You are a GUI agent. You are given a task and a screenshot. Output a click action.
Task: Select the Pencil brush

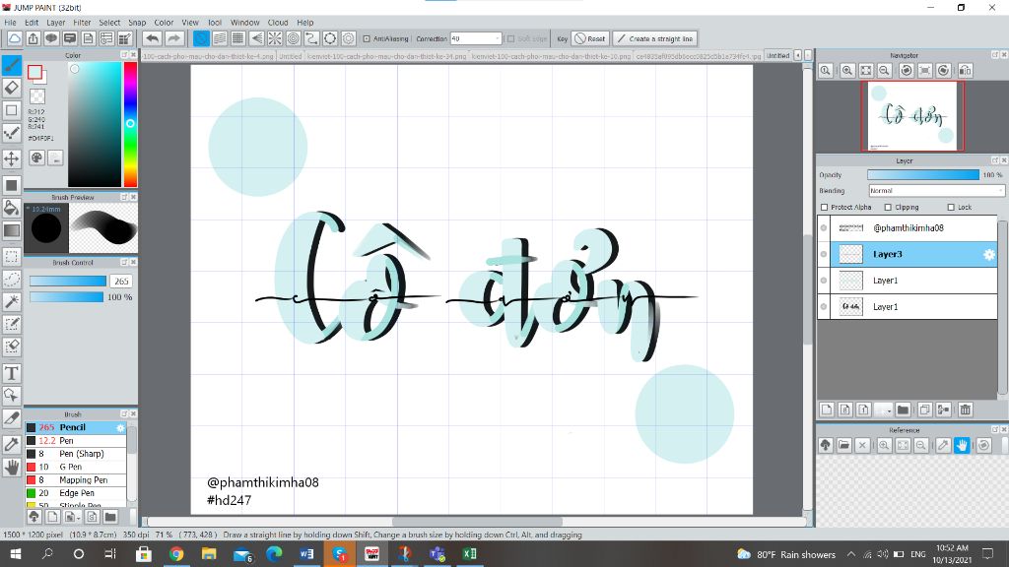click(76, 427)
